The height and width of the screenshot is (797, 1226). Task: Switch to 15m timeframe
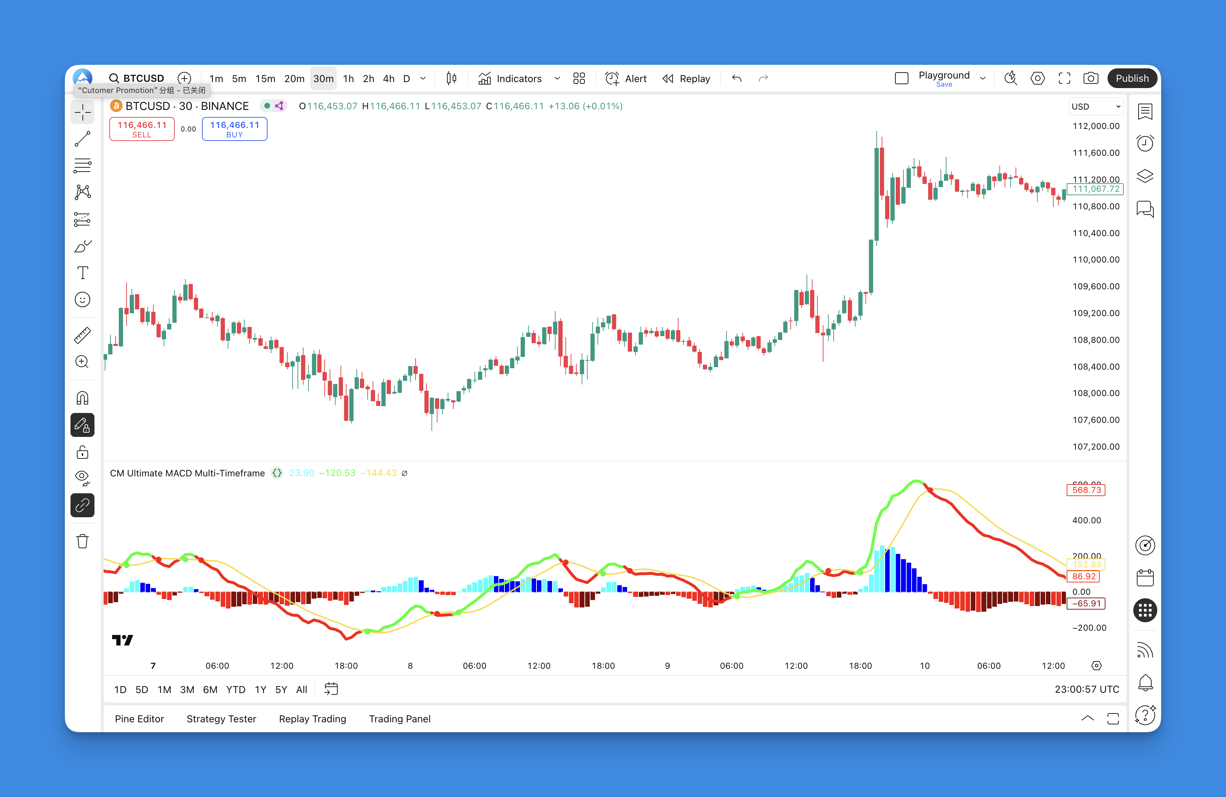(x=265, y=79)
